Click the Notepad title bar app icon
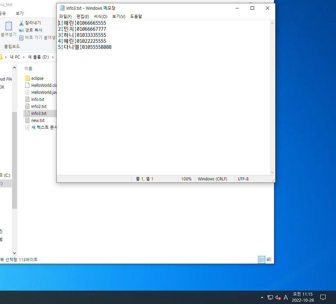Viewport: 336px width, 304px height. [x=62, y=8]
